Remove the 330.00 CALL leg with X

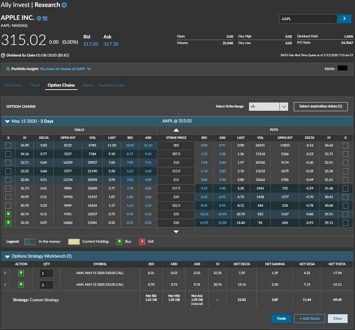6,273
